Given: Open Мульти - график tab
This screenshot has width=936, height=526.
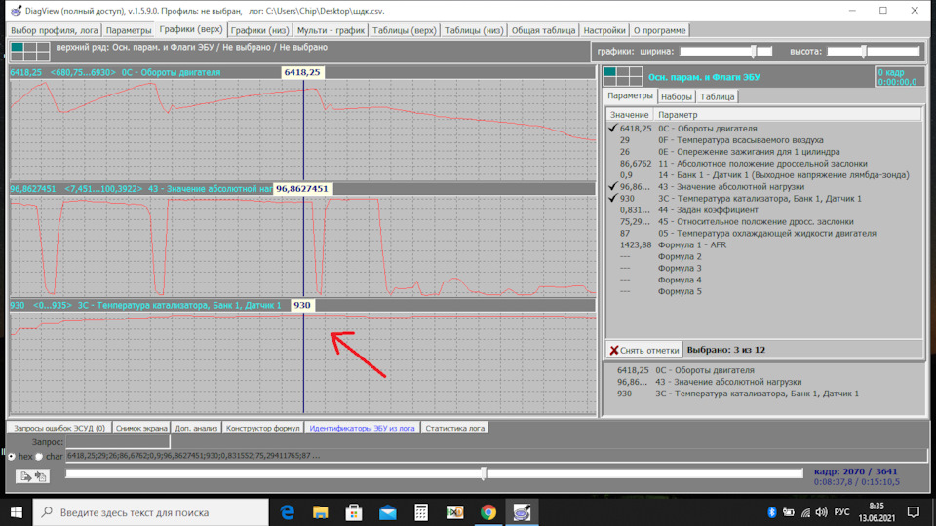Looking at the screenshot, I should (331, 30).
